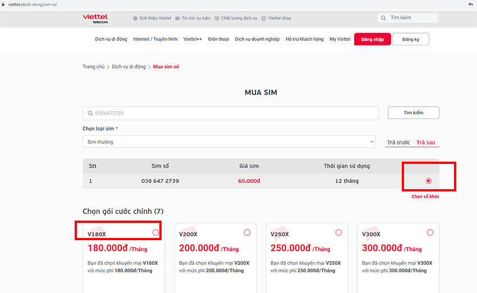Click the padlock icon next to viettel.vn URL
477x293 pixels.
(x=3, y=4)
